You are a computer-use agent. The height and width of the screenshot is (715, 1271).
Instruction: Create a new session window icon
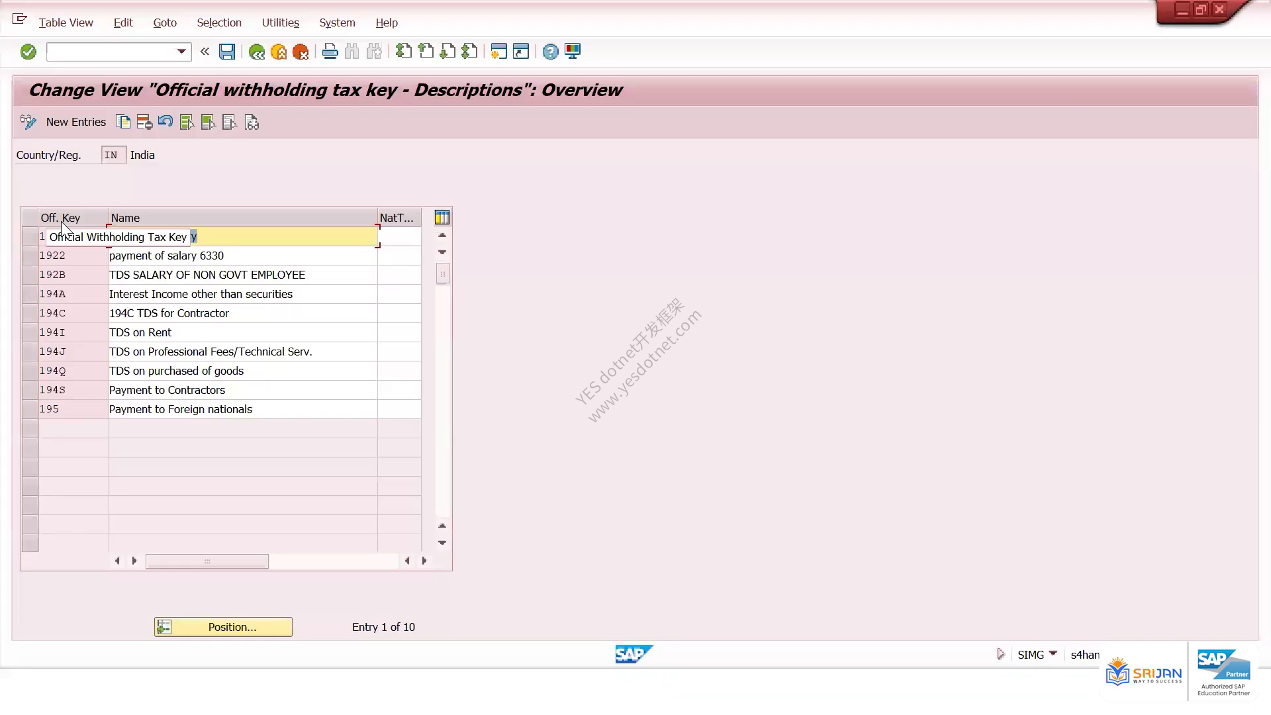tap(499, 52)
